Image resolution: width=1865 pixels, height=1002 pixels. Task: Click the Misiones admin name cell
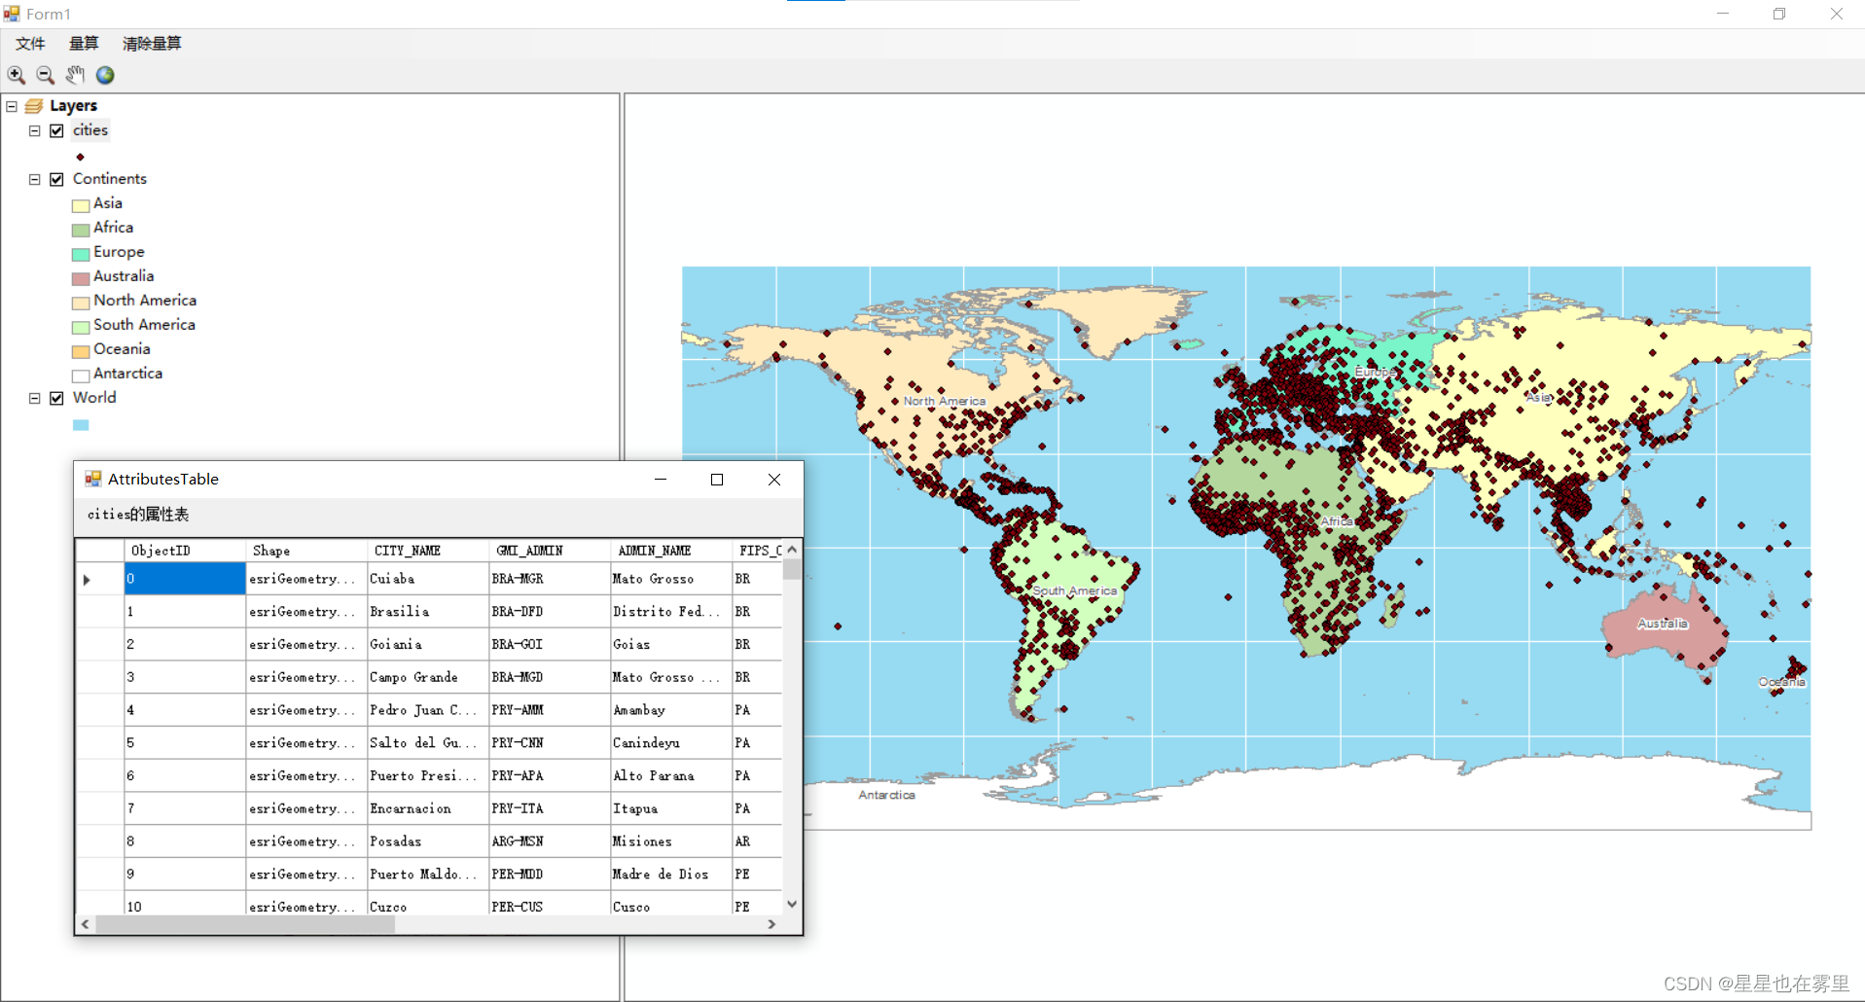671,842
